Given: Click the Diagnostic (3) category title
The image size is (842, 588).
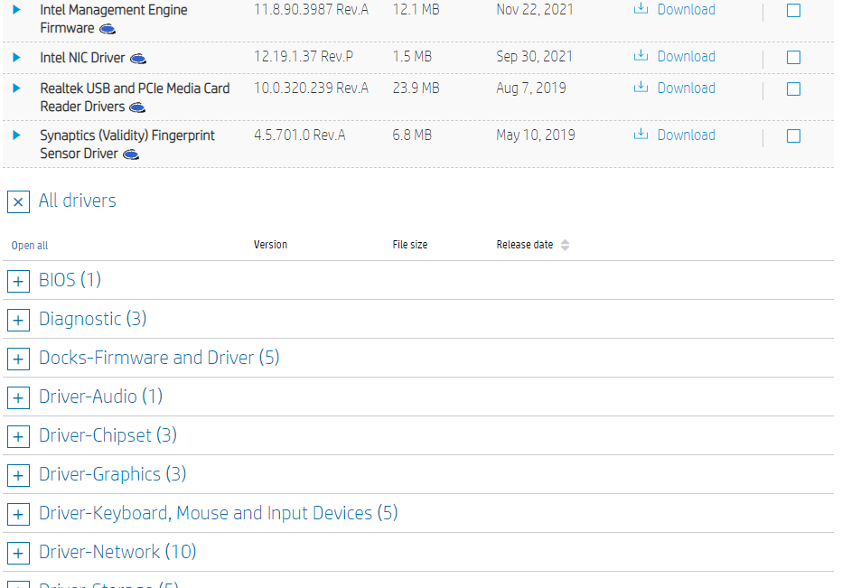Looking at the screenshot, I should [x=92, y=319].
